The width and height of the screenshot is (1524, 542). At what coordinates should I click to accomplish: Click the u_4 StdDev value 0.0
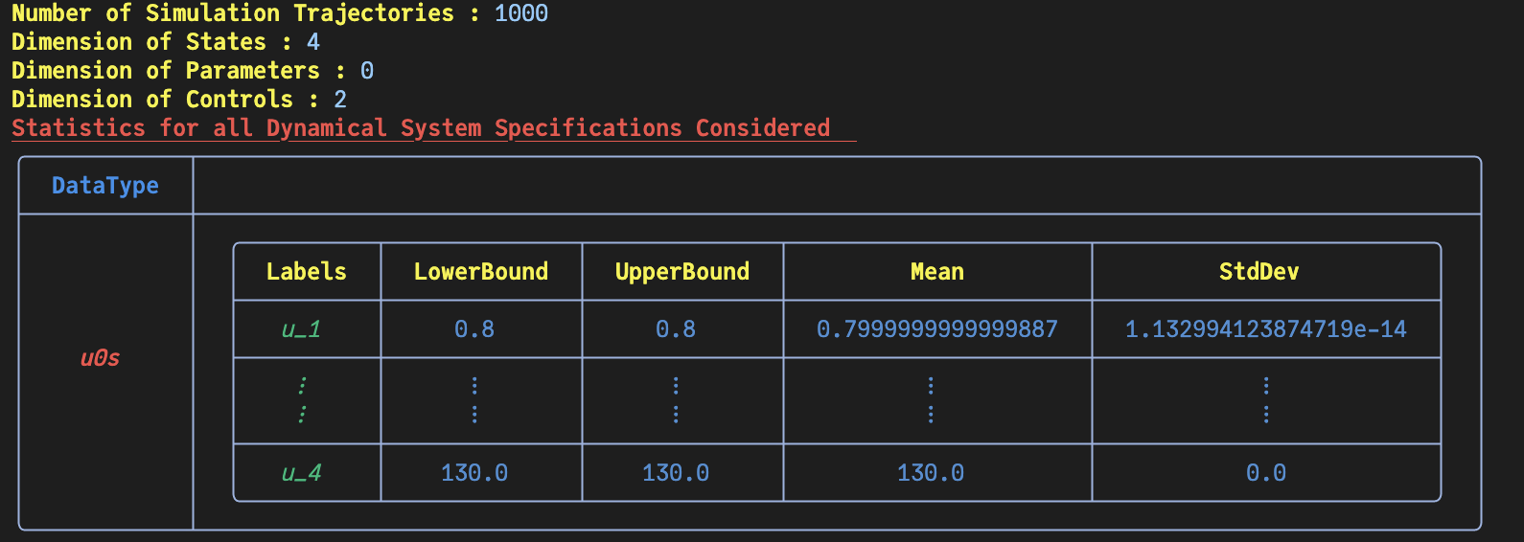[1266, 473]
